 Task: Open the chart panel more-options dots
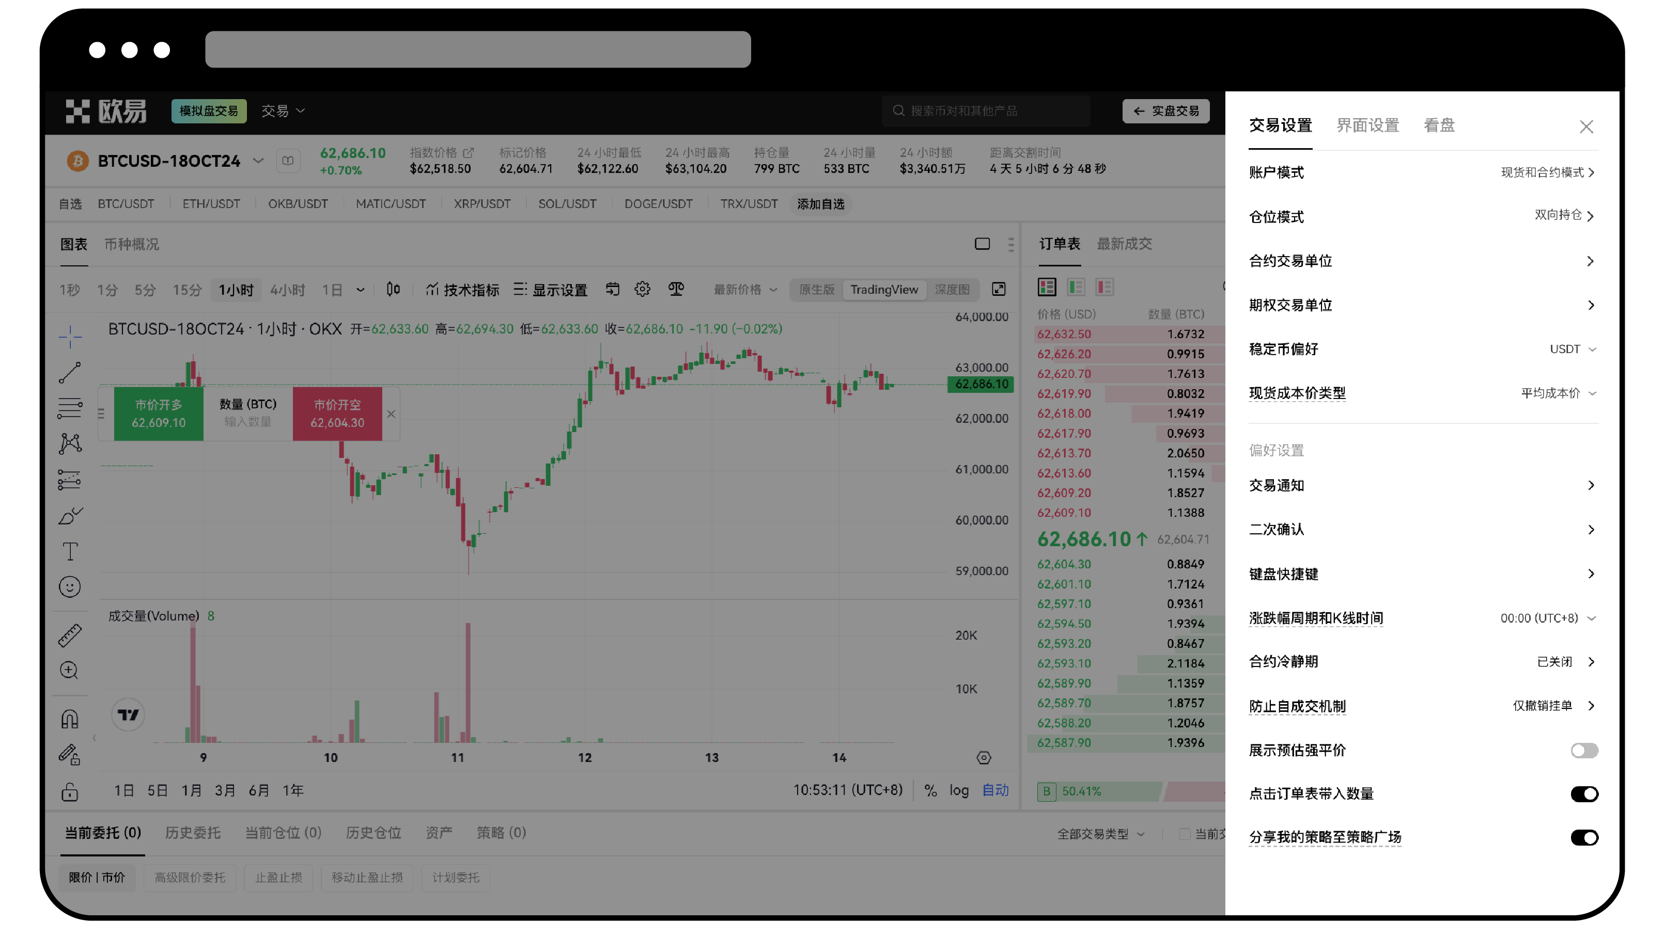click(1011, 244)
